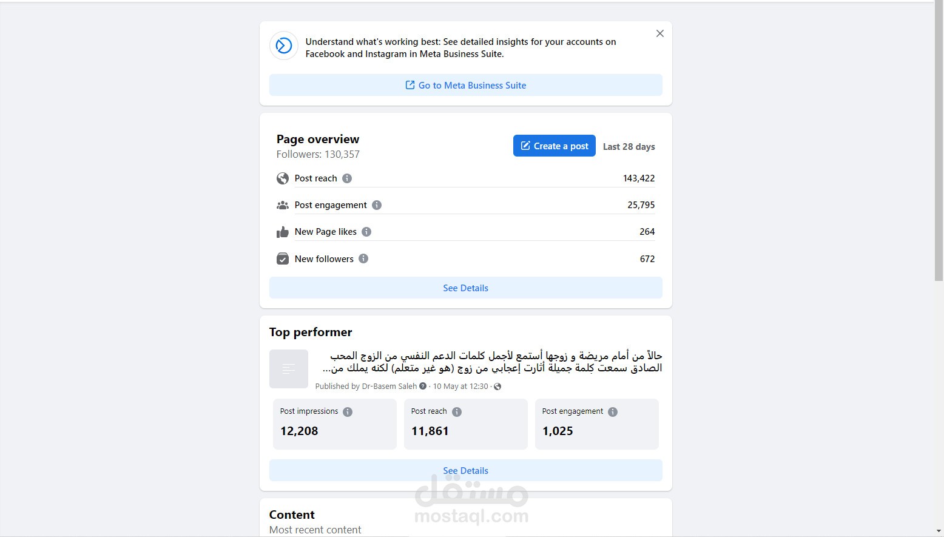
Task: Click the public globe icon after post date
Action: 497,387
